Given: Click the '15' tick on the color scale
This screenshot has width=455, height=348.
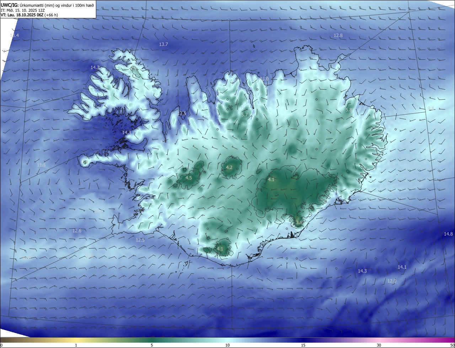Looking at the screenshot, I should click(303, 345).
